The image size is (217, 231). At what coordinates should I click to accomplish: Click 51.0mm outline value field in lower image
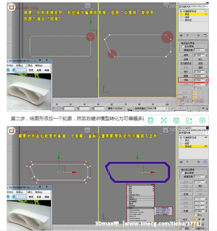coord(199,211)
